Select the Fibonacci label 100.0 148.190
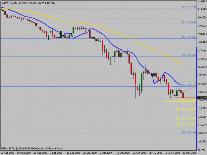The image size is (207, 155). coord(188,85)
